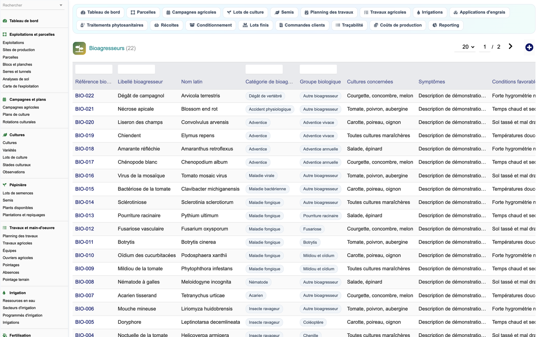Click the Dégât de vertébré category tag
545x337 pixels.
(265, 96)
